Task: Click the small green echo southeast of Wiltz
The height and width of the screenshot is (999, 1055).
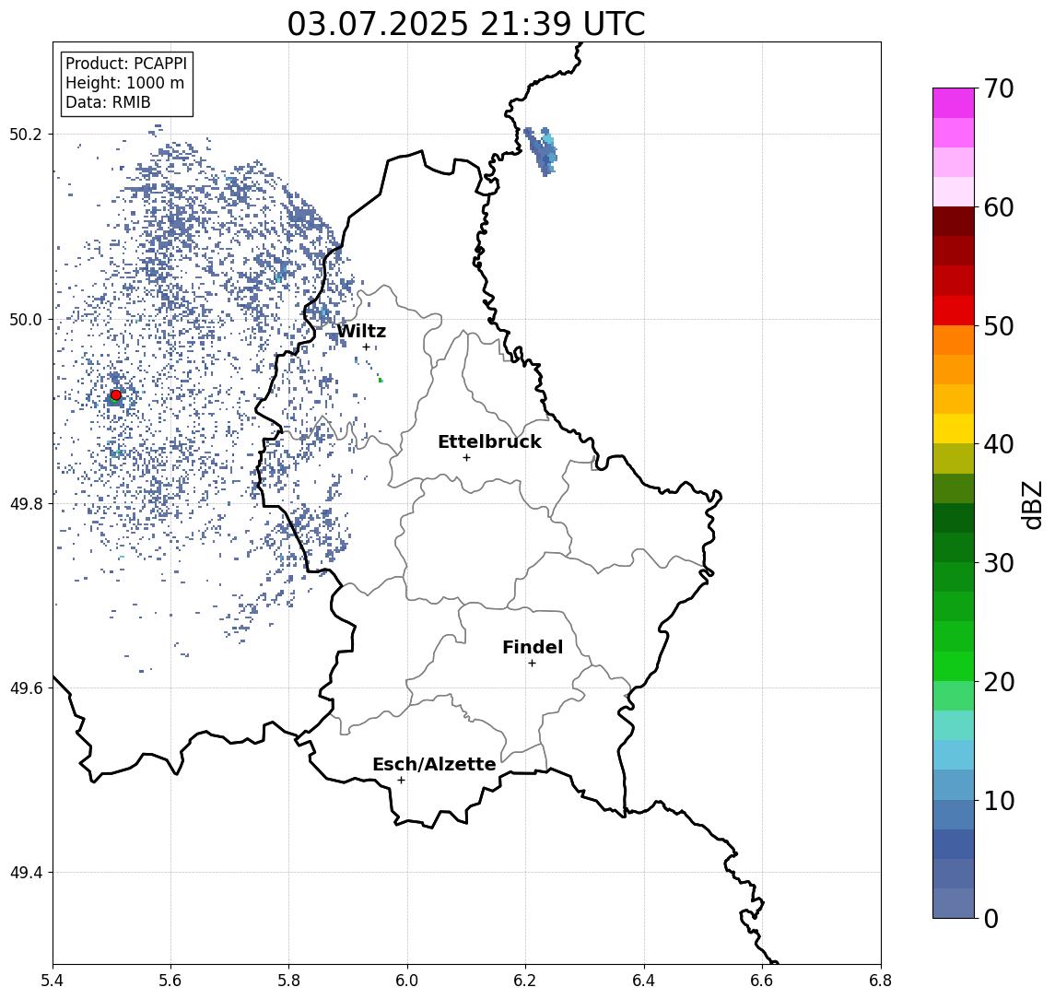Action: coord(381,381)
